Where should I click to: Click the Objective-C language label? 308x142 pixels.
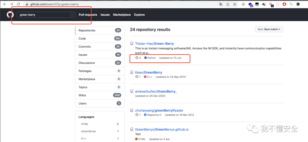[154, 115]
